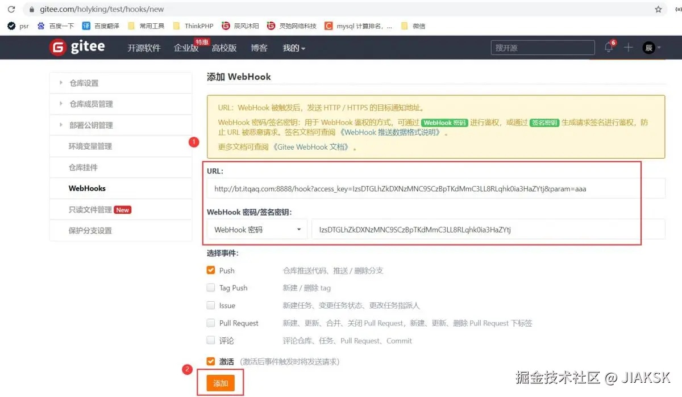Expand the 仓库成员管理 sidebar section
The height and width of the screenshot is (397, 682).
tap(120, 104)
